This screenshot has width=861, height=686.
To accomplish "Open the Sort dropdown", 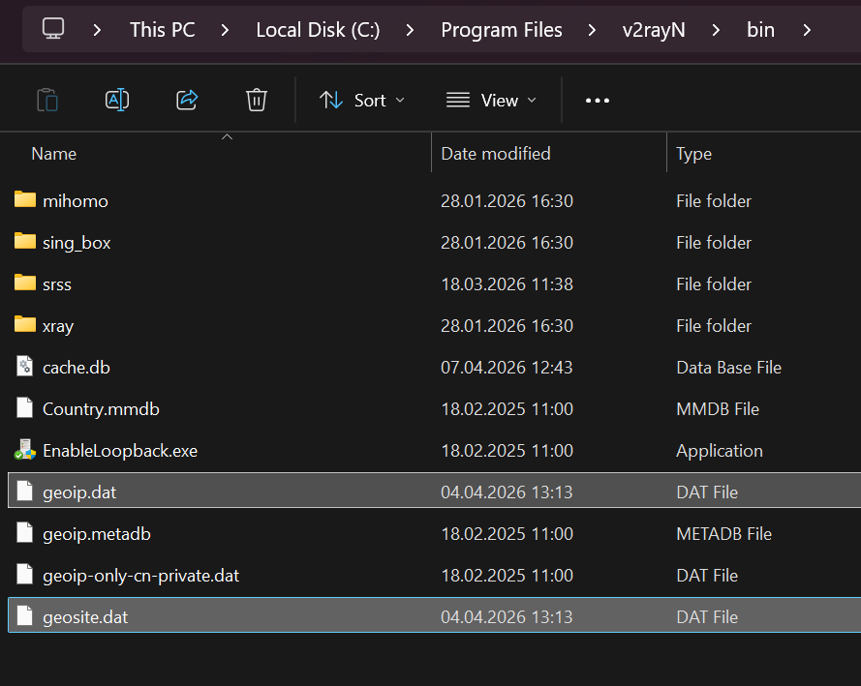I will point(362,100).
